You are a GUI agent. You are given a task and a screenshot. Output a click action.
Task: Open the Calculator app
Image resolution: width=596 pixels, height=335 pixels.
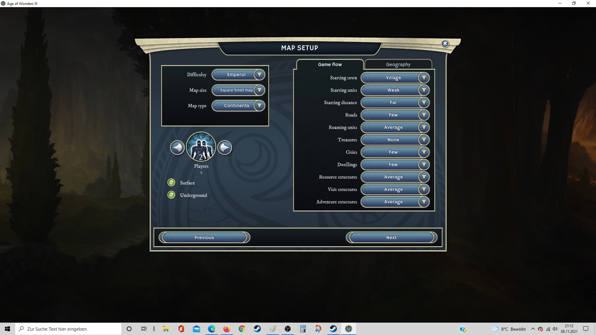coord(303,329)
